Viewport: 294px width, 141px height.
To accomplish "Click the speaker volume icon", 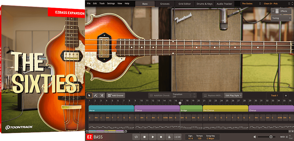I will (x=255, y=137).
